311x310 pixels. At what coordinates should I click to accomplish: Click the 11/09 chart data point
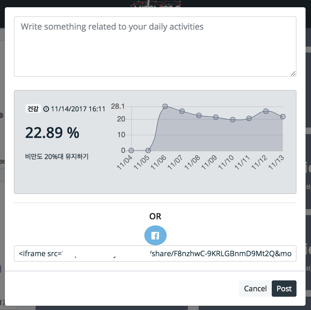pyautogui.click(x=216, y=117)
